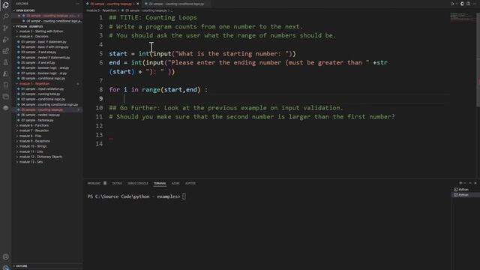Viewport: 480px width, 270px height.
Task: Select 04 sample in Open Editors list
Action: (53, 21)
